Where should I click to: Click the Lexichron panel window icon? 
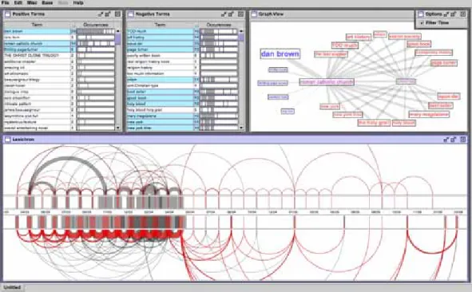tap(7, 140)
